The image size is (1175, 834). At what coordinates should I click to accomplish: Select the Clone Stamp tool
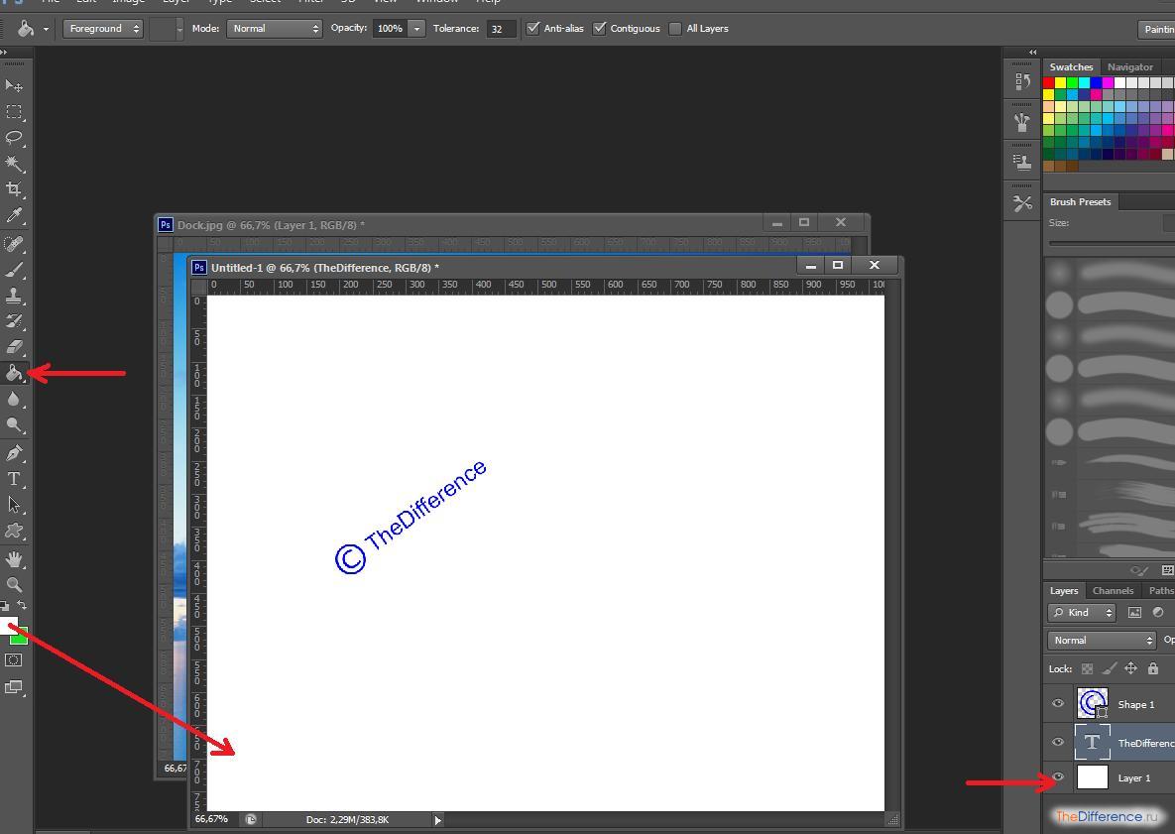(14, 296)
